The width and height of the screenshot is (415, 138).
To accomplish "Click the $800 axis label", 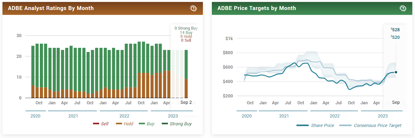I will 228,53.
